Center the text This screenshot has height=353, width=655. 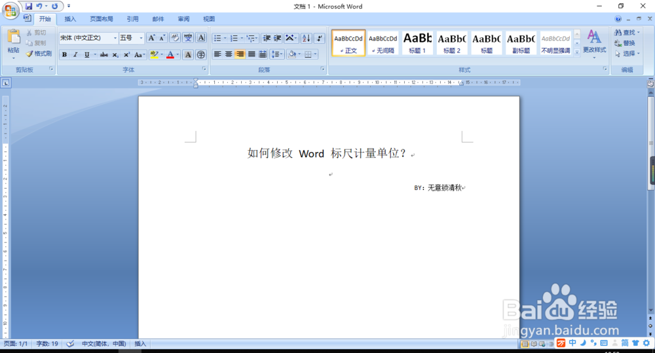[x=229, y=54]
